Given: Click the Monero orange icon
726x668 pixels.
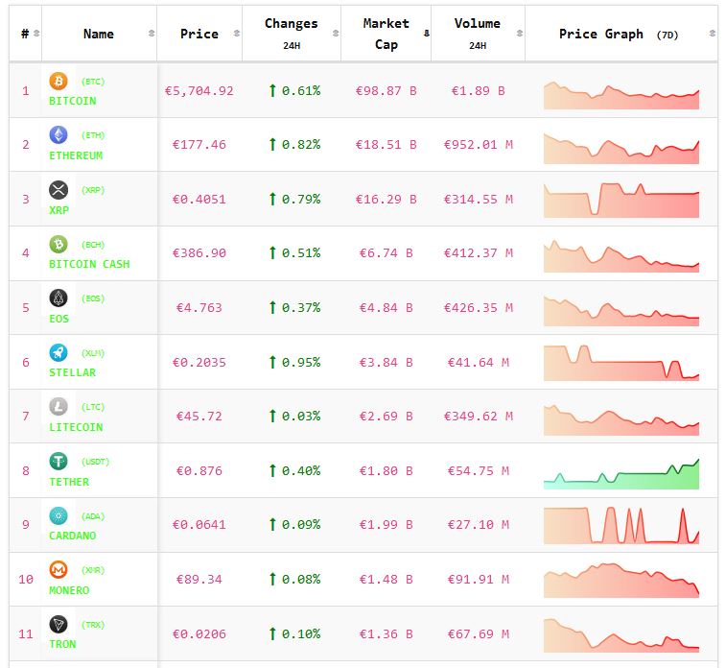Looking at the screenshot, I should [x=59, y=570].
